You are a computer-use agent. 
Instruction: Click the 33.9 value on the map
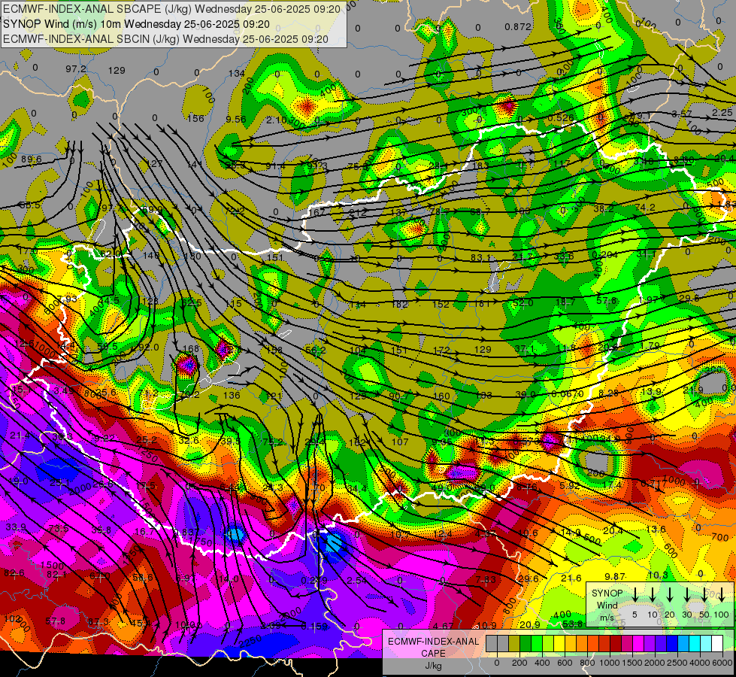pos(16,527)
